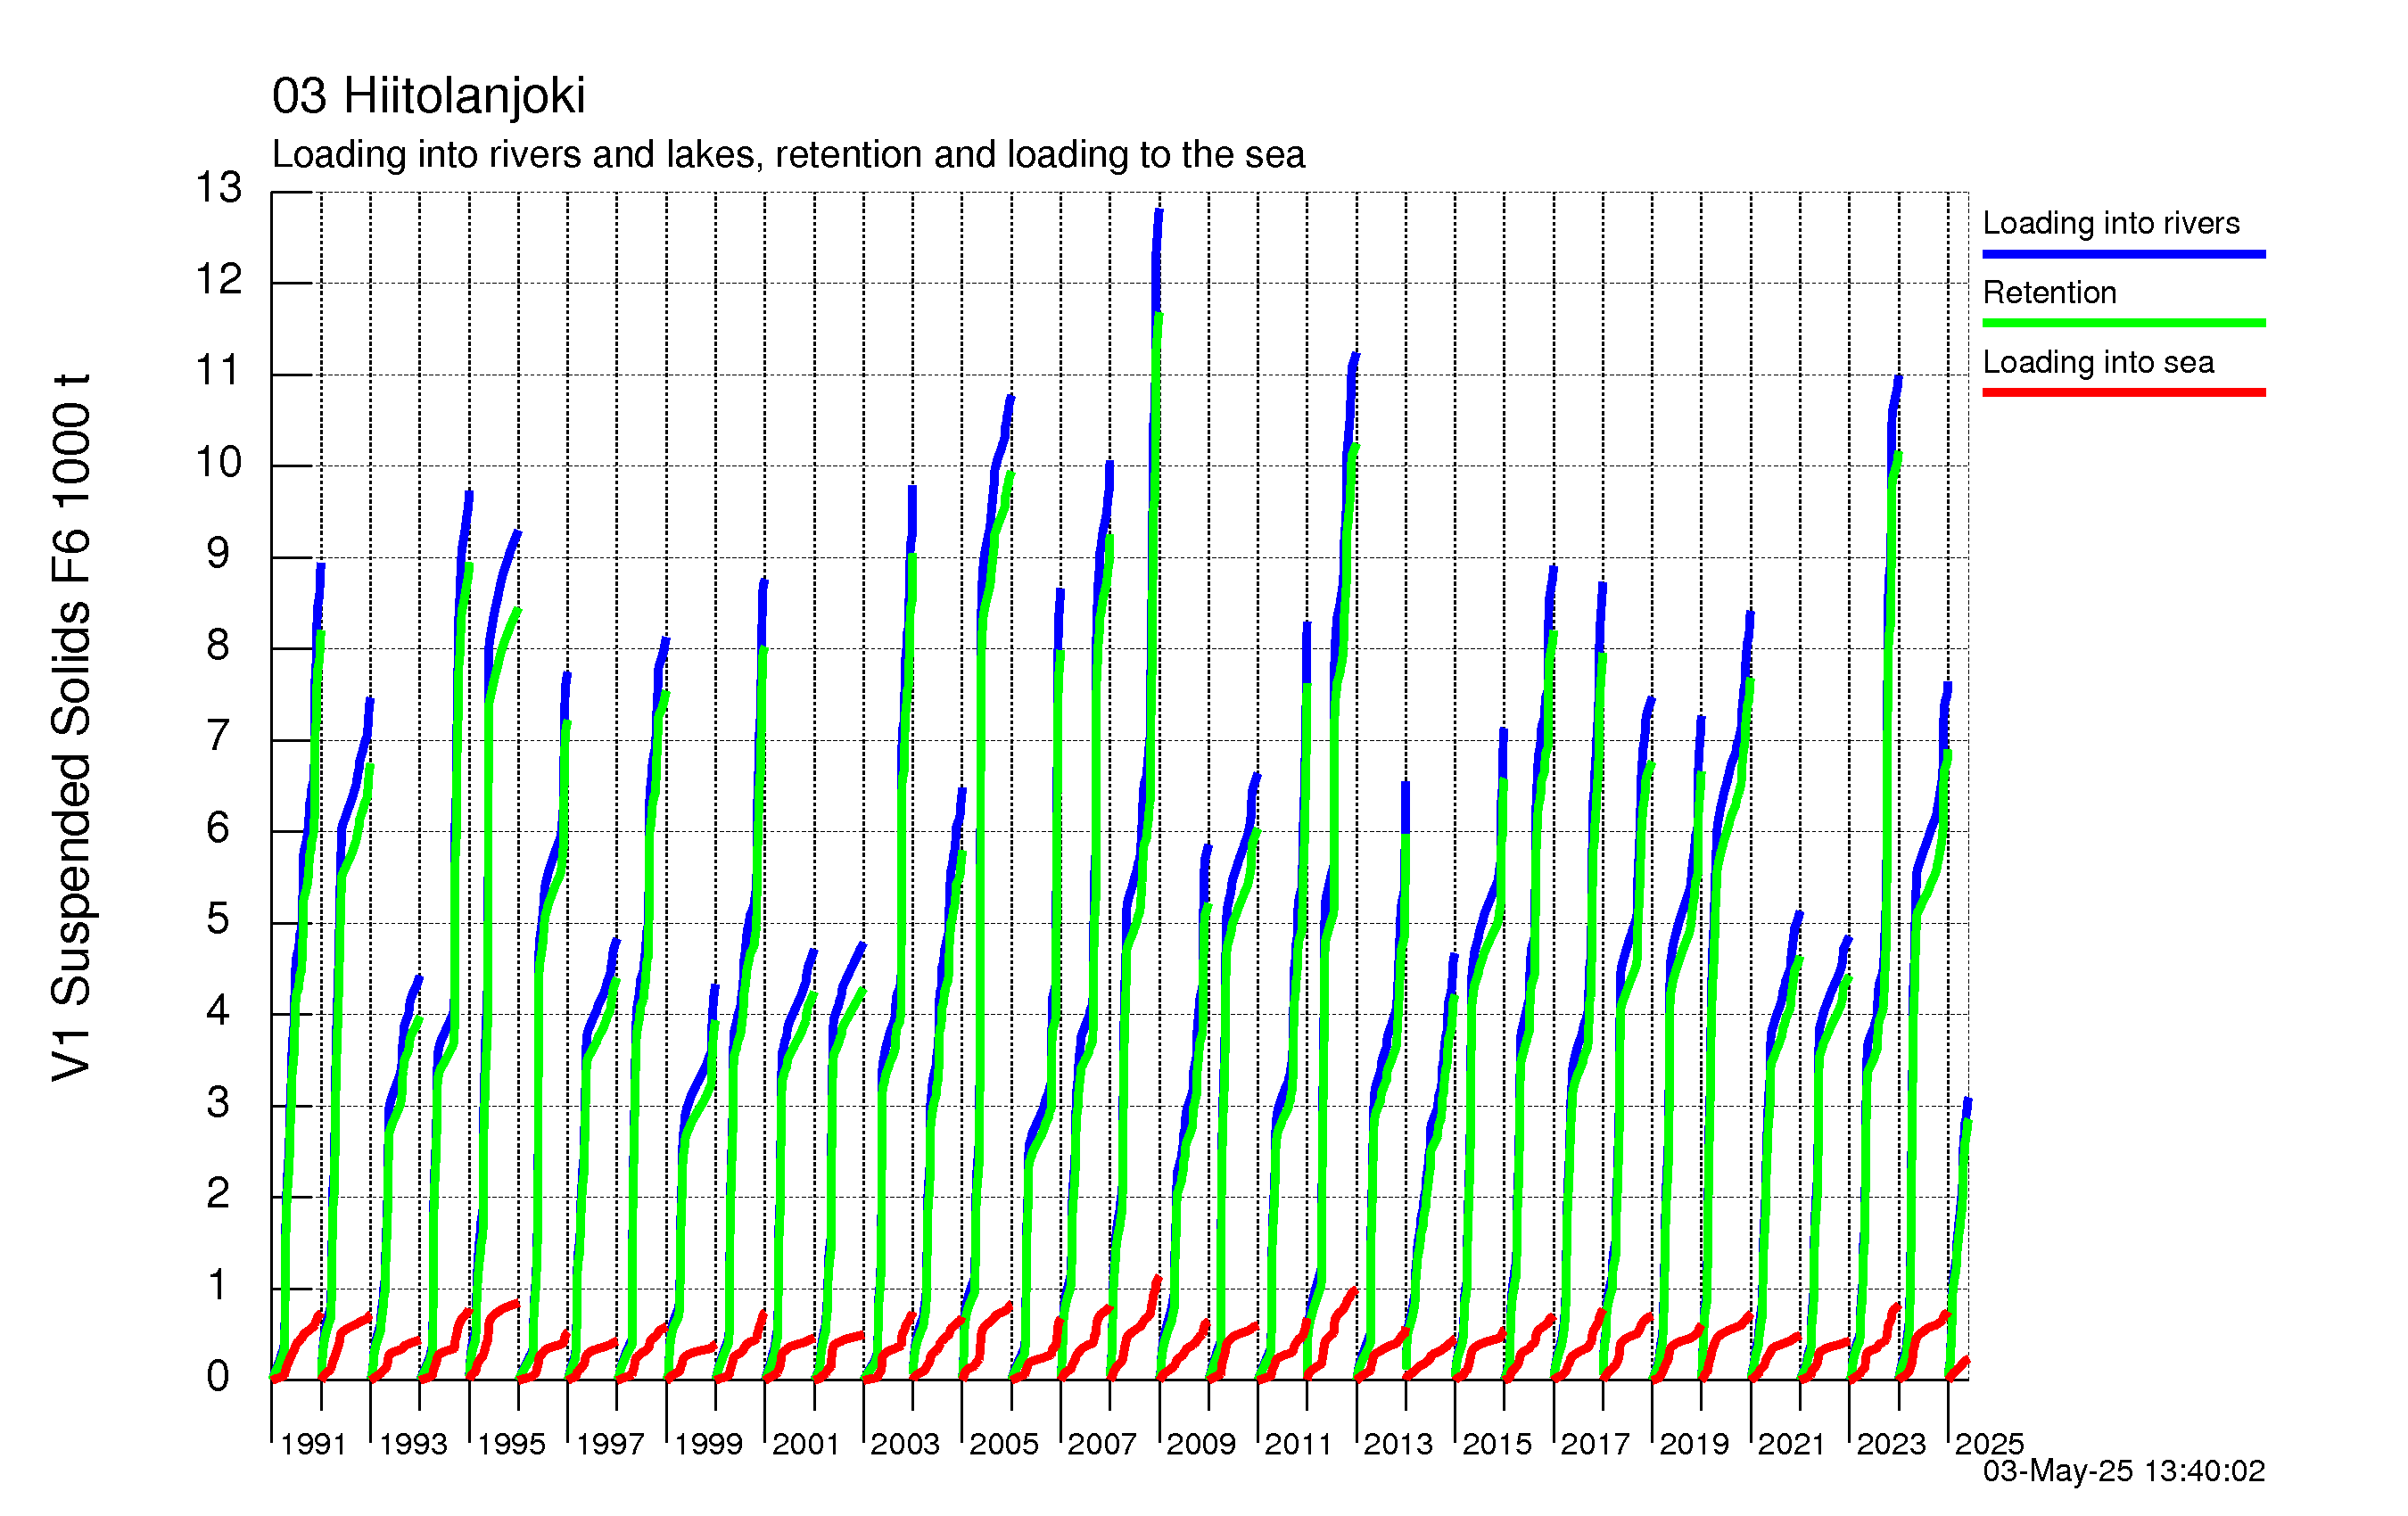This screenshot has height=1516, width=2408.
Task: Click the y-axis value 3
Action: [x=218, y=1103]
